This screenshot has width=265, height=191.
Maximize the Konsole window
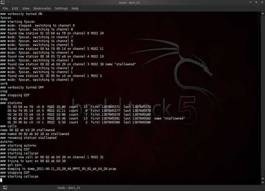[256, 3]
